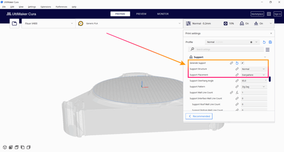
Task: Open the Edit menu
Action: (12, 7)
